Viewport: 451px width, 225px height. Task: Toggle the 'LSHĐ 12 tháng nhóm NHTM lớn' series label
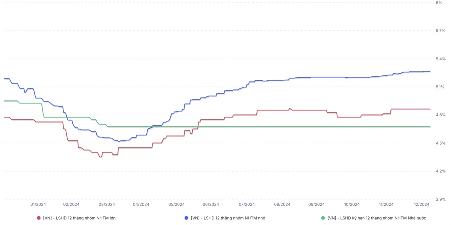pos(79,218)
